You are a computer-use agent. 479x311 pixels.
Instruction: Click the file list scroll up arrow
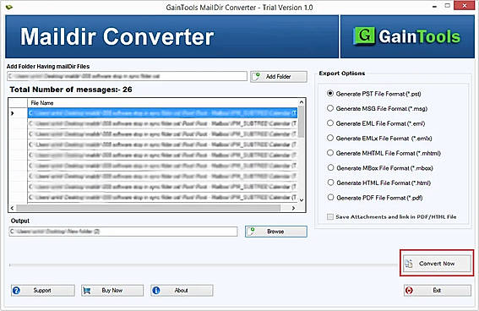pos(302,102)
